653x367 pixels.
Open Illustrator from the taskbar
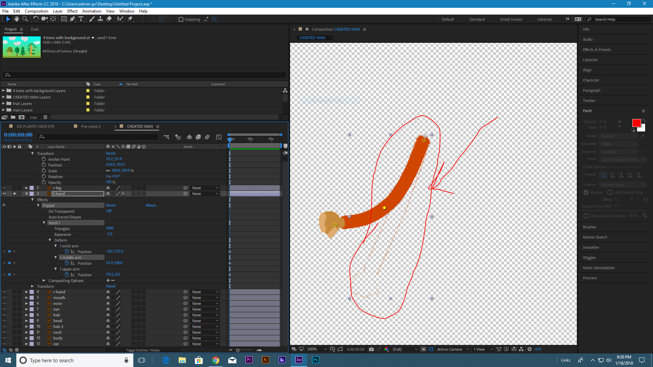pos(266,360)
